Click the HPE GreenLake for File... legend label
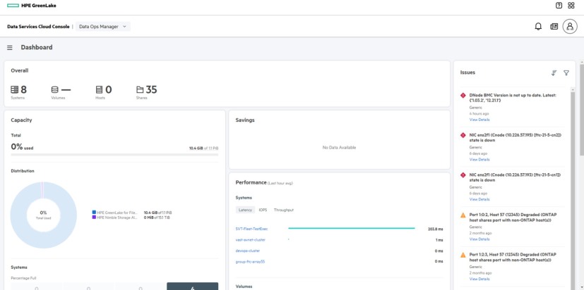Viewport: 584px width, 290px height. [x=117, y=213]
